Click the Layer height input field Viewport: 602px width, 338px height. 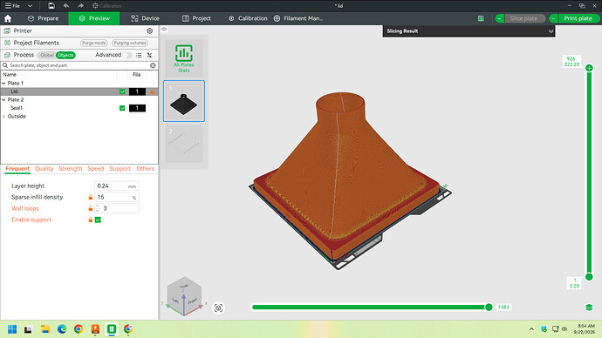pos(117,186)
